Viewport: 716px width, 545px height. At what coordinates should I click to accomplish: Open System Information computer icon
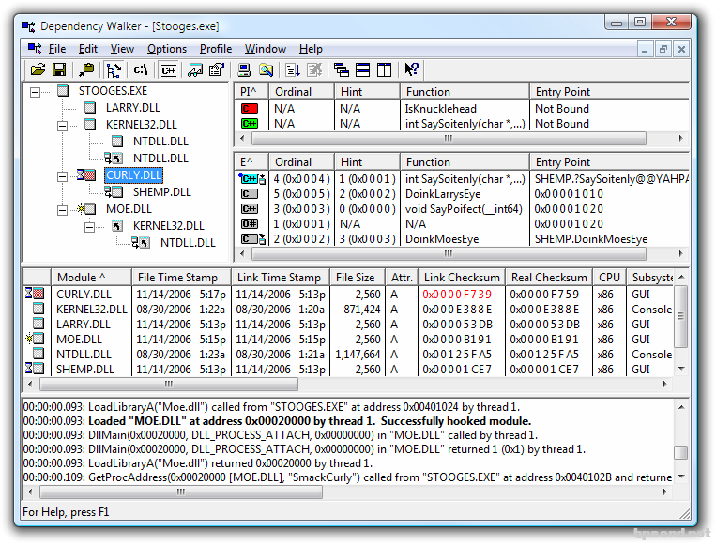244,69
